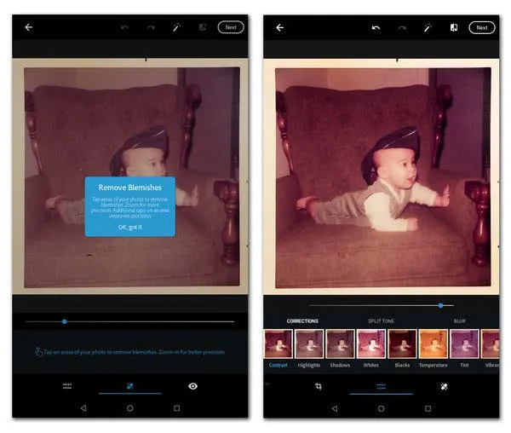Click the blemish size slider handle on left screen
The height and width of the screenshot is (433, 511).
[64, 321]
